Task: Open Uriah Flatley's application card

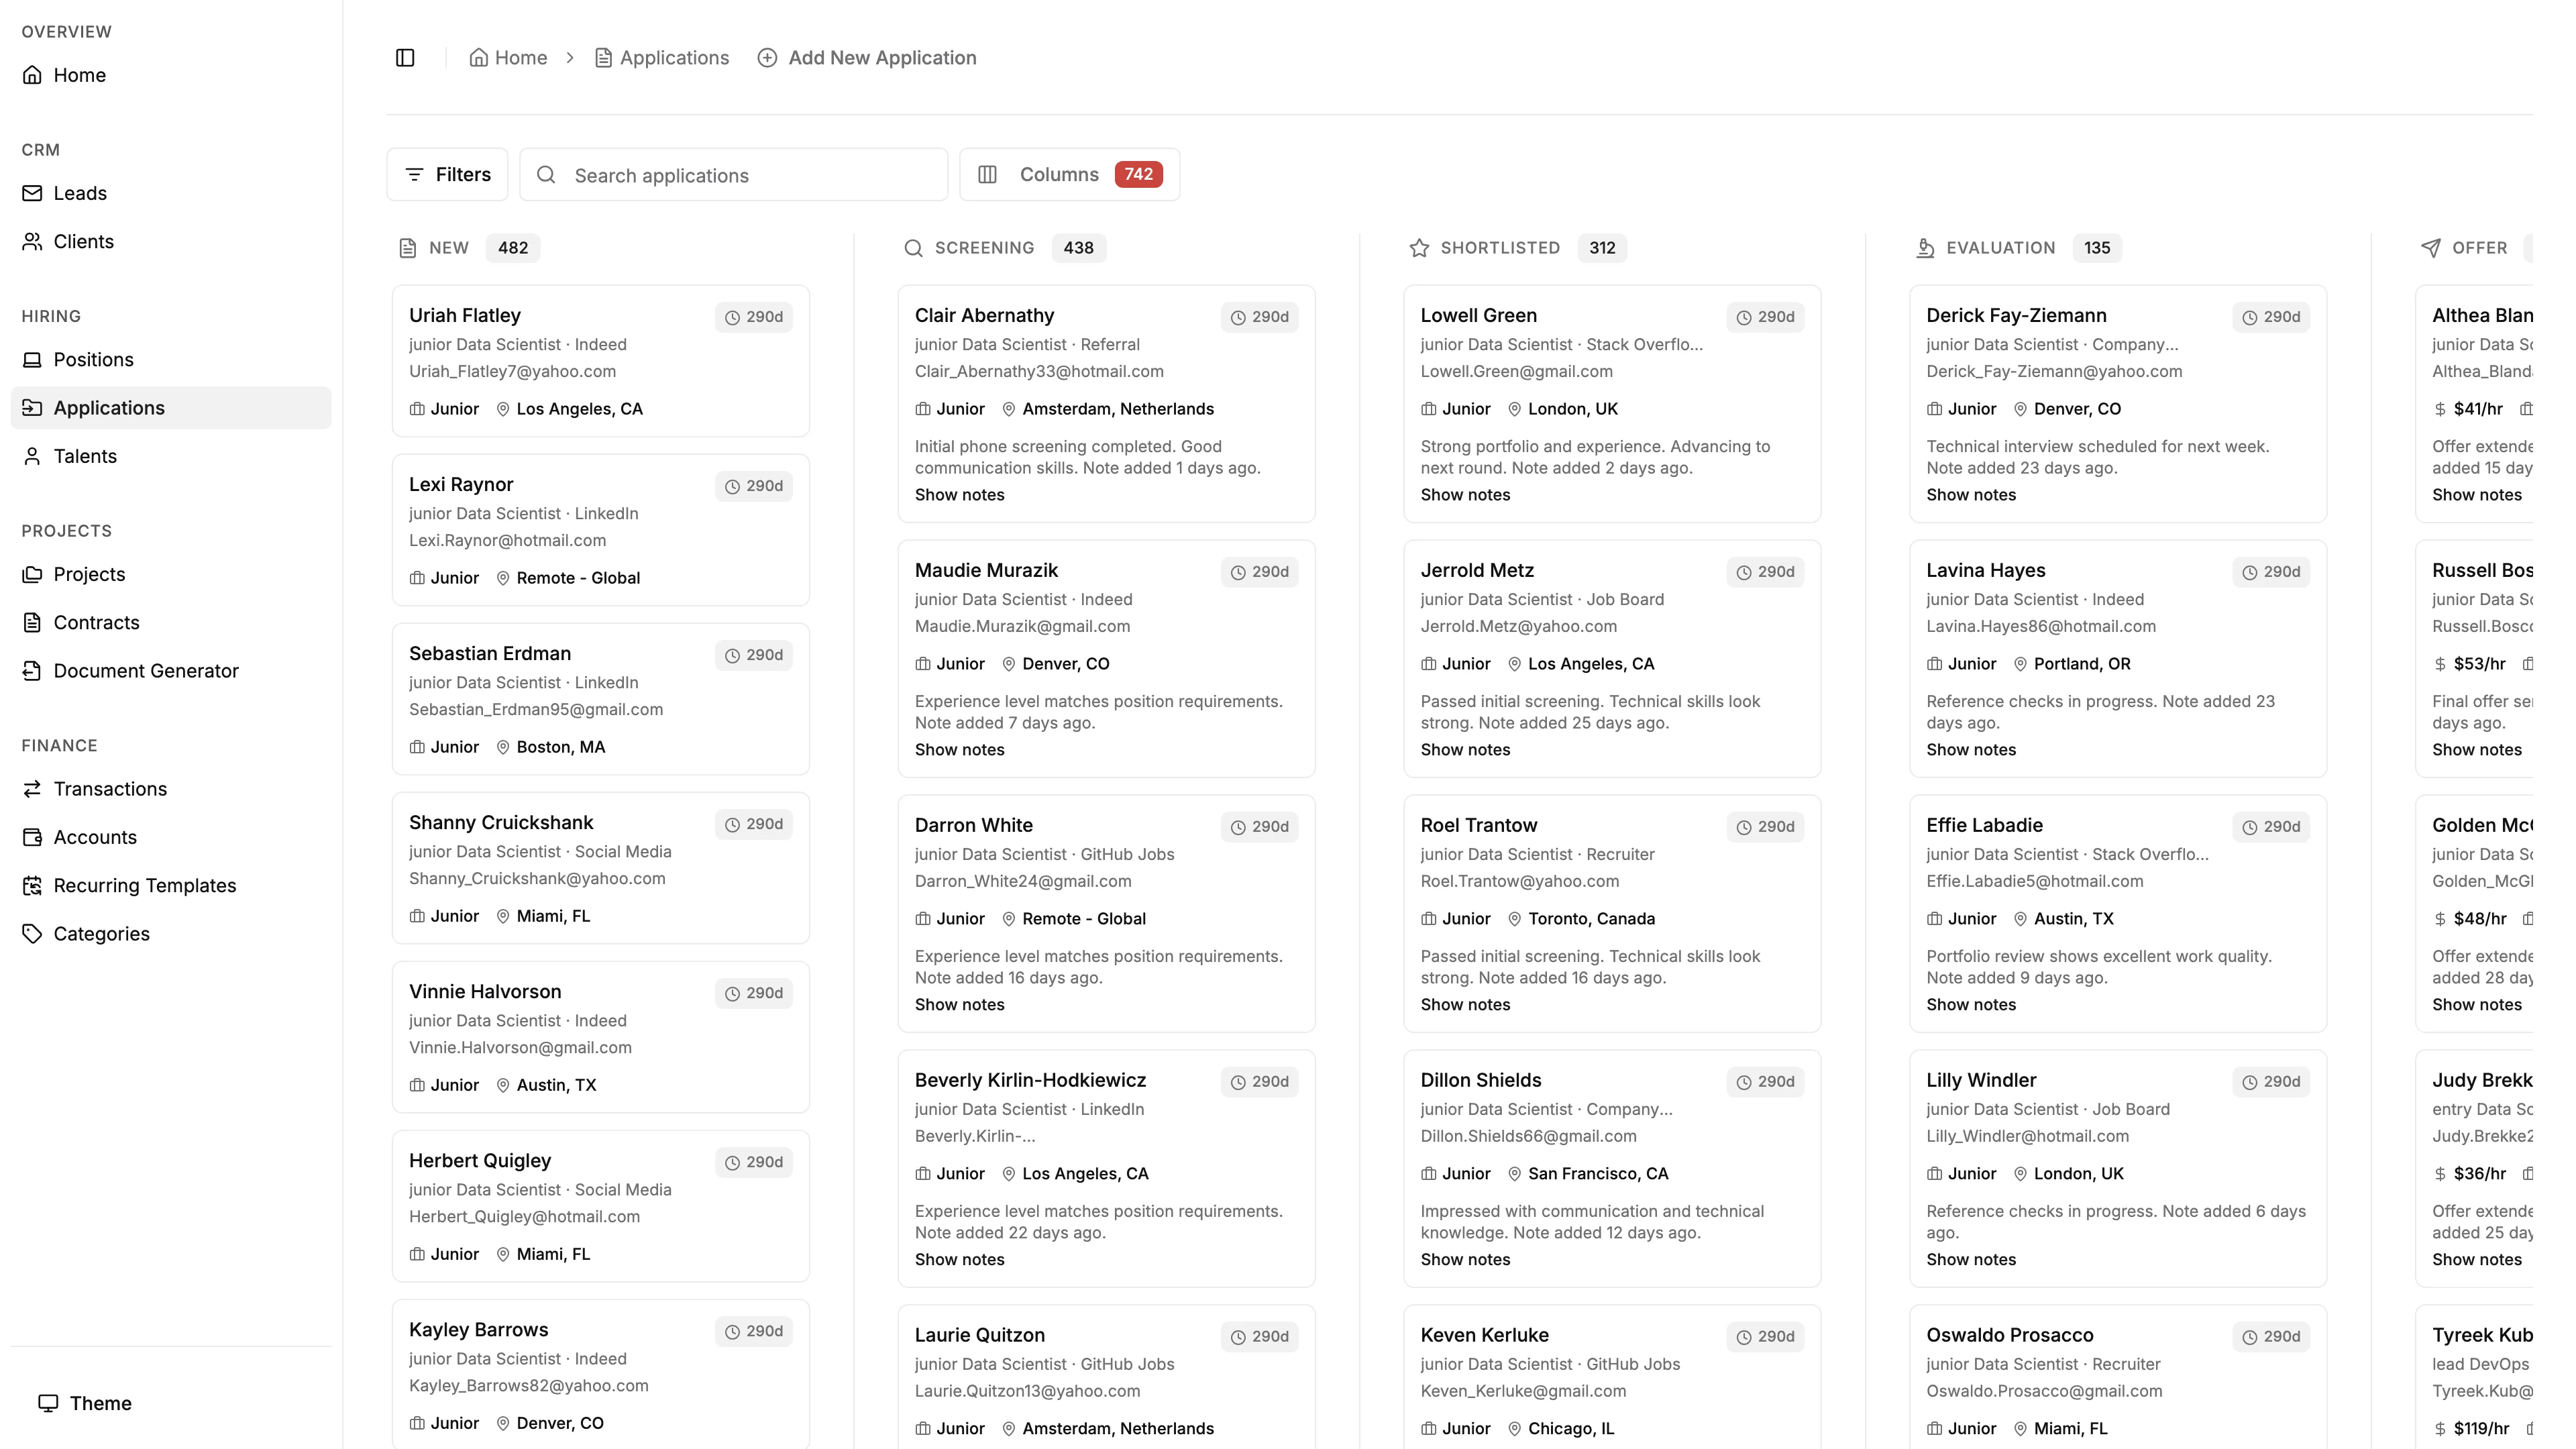Action: (601, 361)
